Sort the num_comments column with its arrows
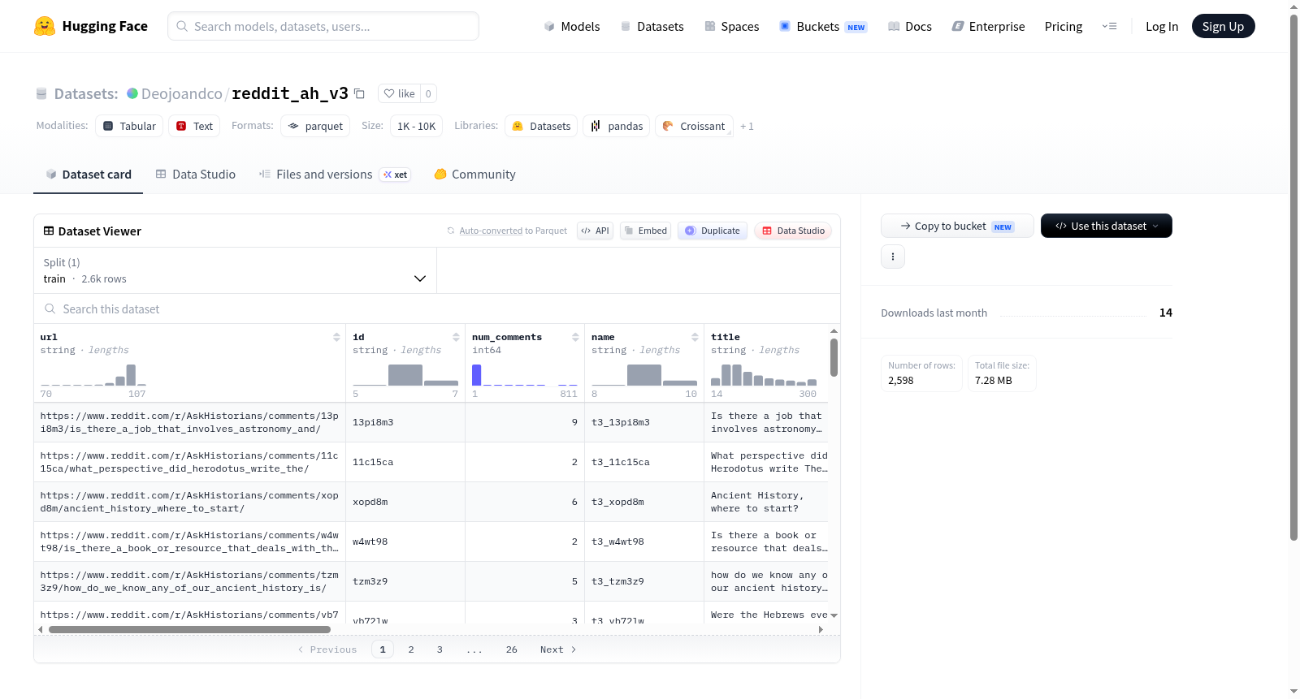The image size is (1300, 699). (575, 337)
